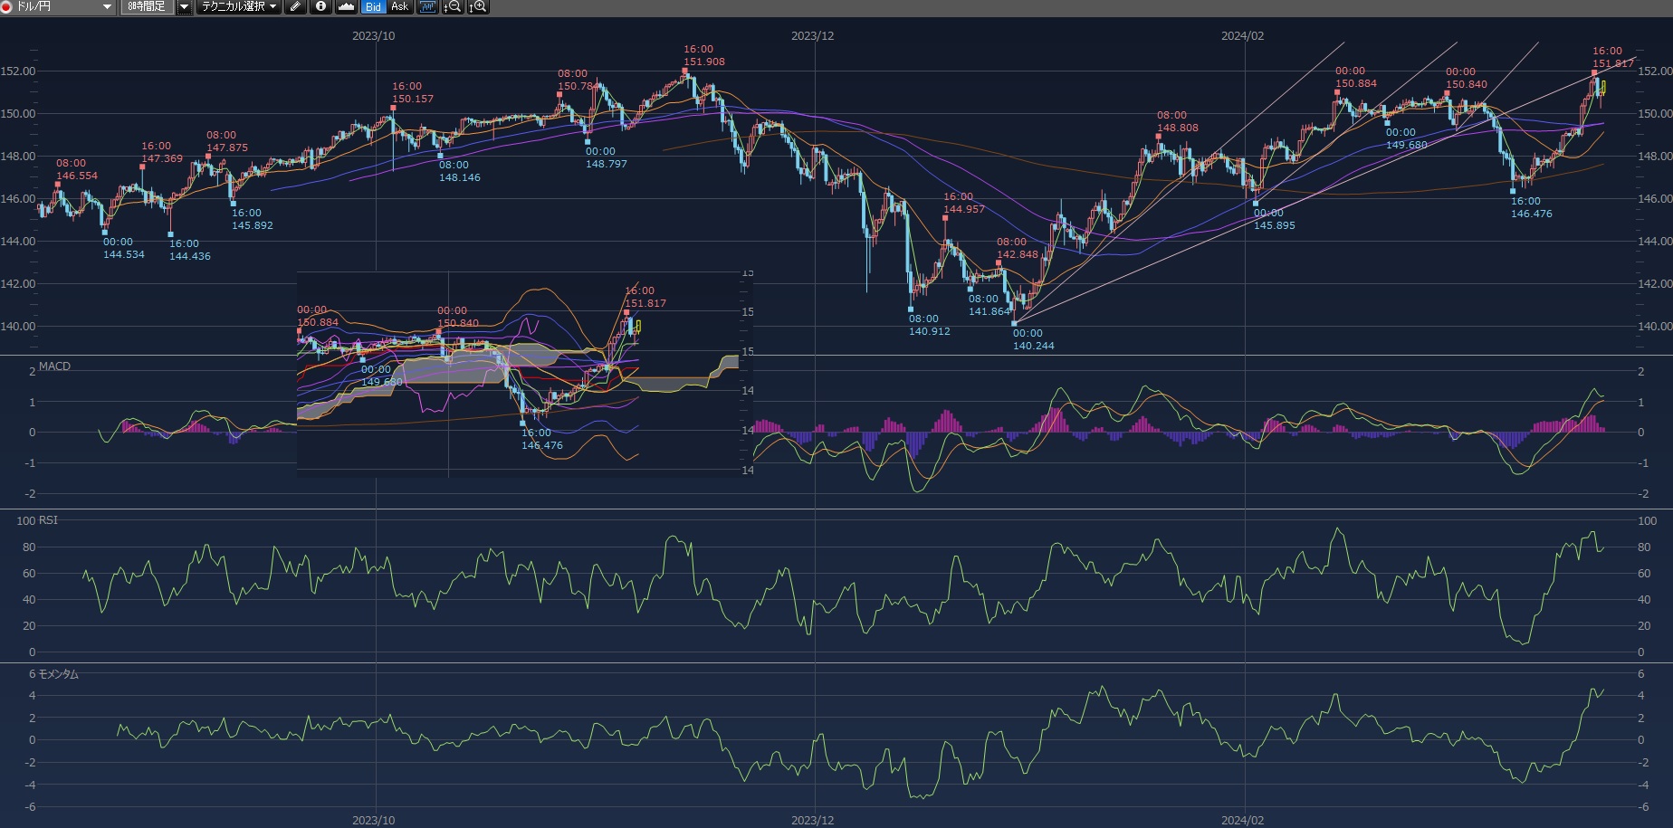
Task: Select the pencil drawing tool
Action: 295,7
